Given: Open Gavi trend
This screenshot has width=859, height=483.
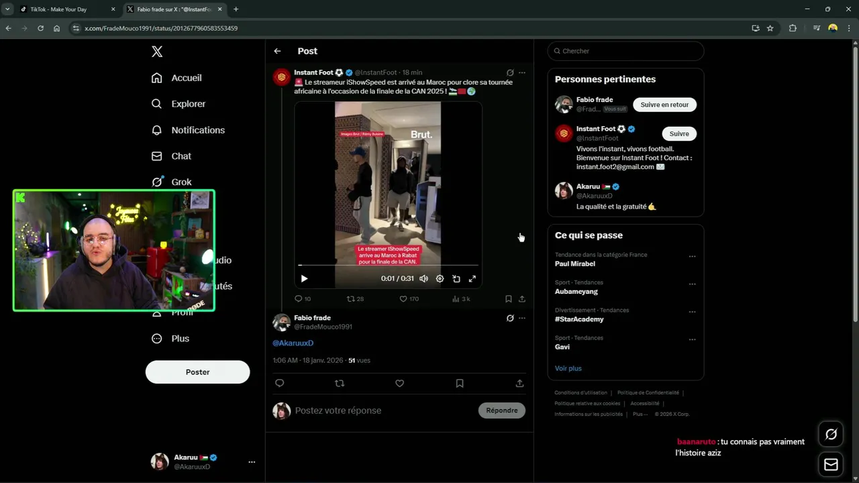Looking at the screenshot, I should point(562,347).
